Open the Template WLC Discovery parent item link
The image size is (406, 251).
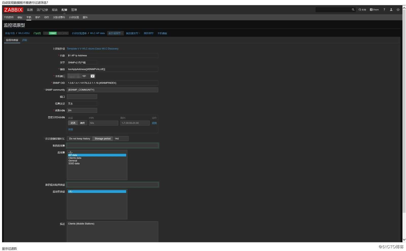coord(93,49)
